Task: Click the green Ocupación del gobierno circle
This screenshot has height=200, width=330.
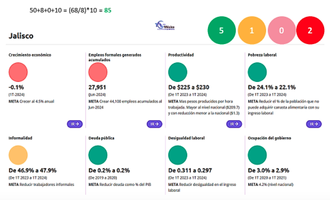Action: pos(257,155)
